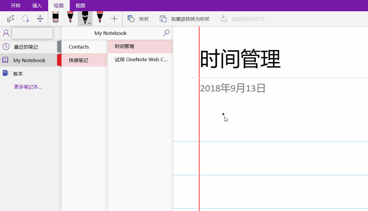Expand 更多笔记本 to show more notebooks
This screenshot has width=368, height=211.
tap(27, 87)
